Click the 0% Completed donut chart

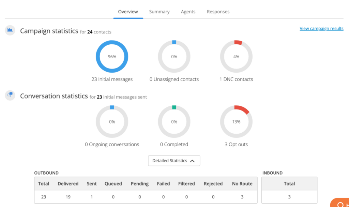click(174, 122)
